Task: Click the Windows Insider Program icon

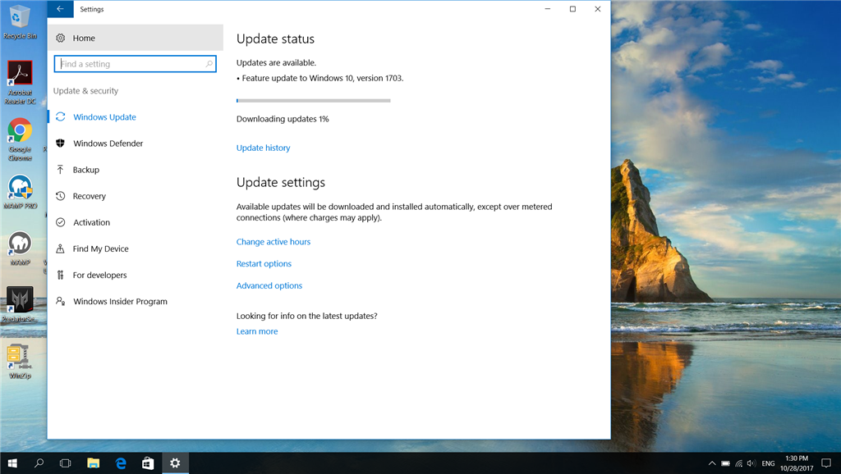Action: coord(61,301)
